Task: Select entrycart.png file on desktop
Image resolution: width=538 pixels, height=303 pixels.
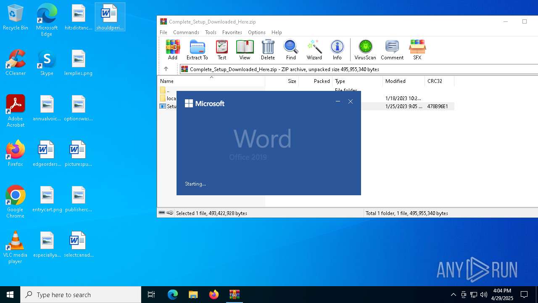Action: point(47,199)
